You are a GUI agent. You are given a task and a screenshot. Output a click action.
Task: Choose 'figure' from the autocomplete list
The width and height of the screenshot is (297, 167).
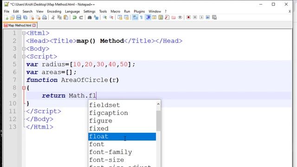coord(122,121)
